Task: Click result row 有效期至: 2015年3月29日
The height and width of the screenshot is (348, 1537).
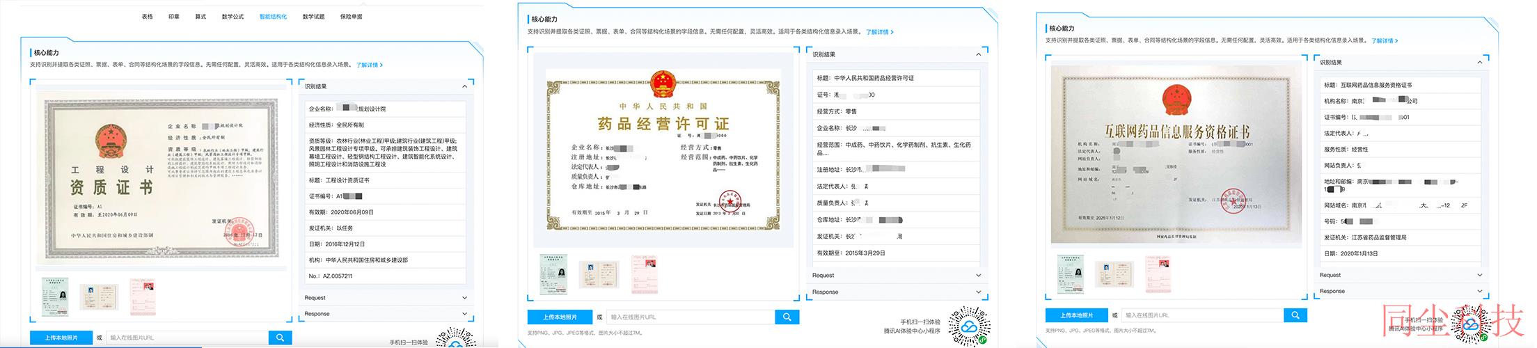Action: [x=897, y=253]
